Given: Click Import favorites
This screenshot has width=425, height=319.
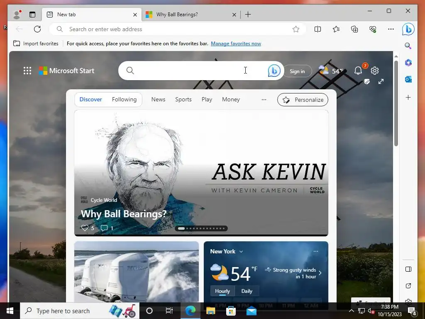Looking at the screenshot, I should coord(36,43).
